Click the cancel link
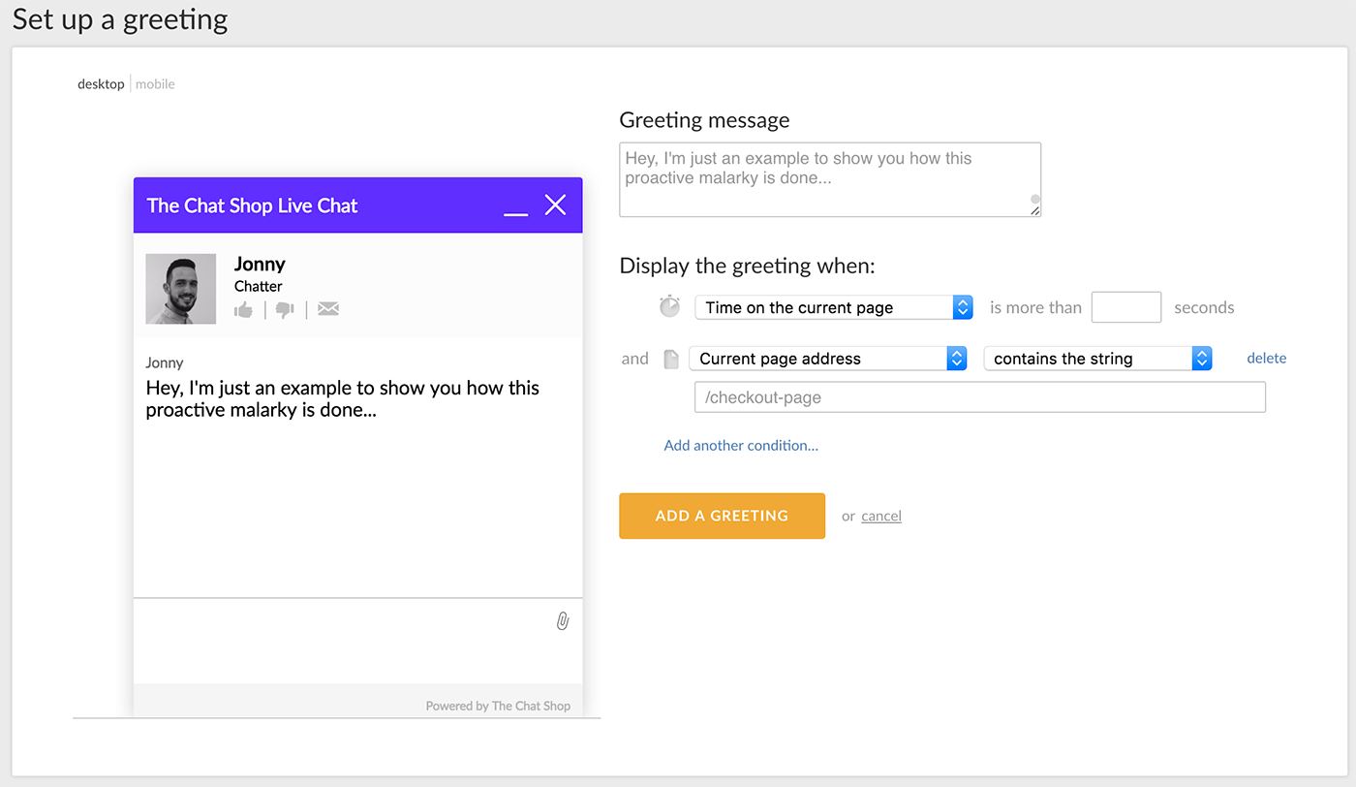 881,516
